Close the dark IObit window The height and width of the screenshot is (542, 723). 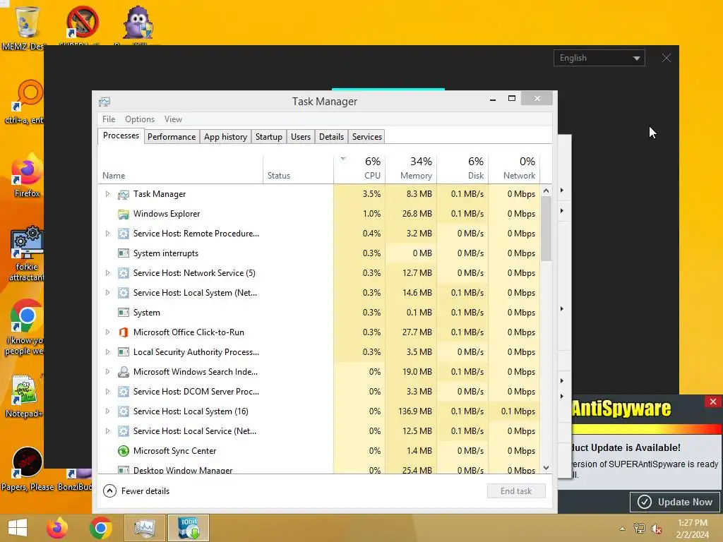667,58
